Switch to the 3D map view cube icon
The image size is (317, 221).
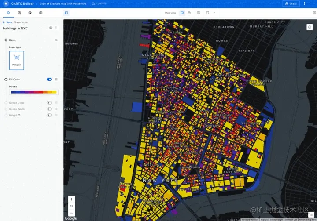[x=189, y=13]
